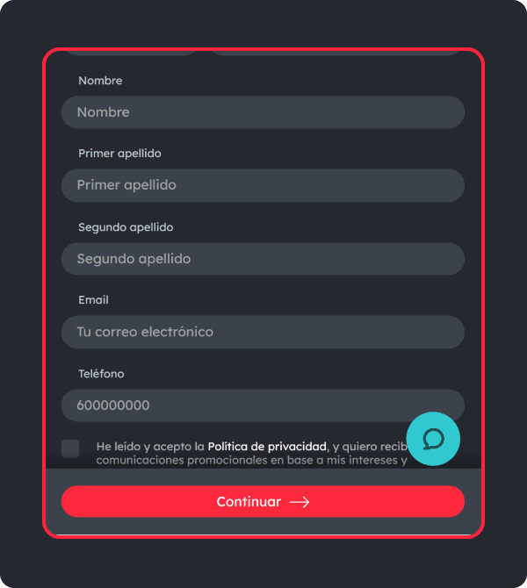Select the partially hidden top-left field
527x588 pixels.
tap(132, 53)
